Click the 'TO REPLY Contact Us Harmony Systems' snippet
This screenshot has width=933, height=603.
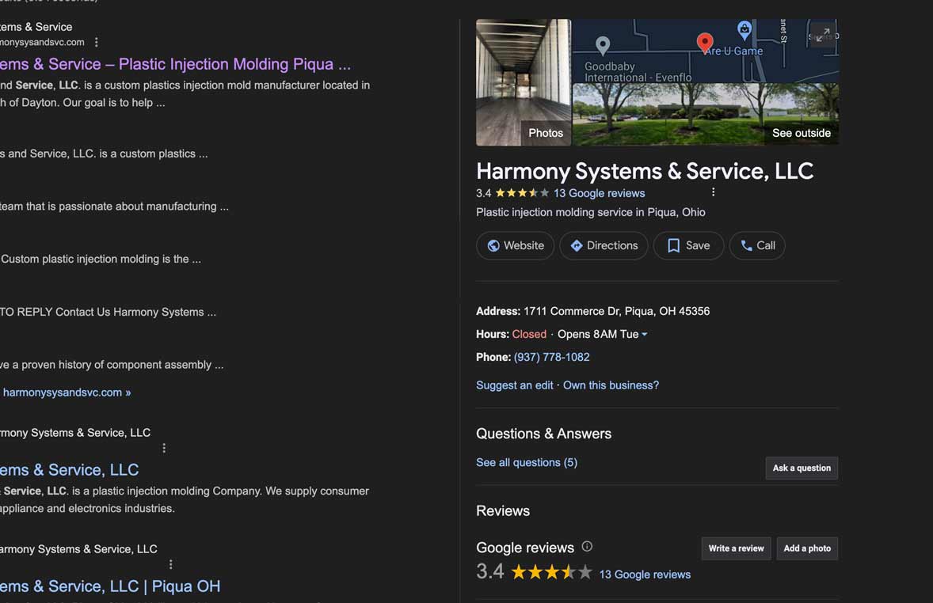[108, 313]
